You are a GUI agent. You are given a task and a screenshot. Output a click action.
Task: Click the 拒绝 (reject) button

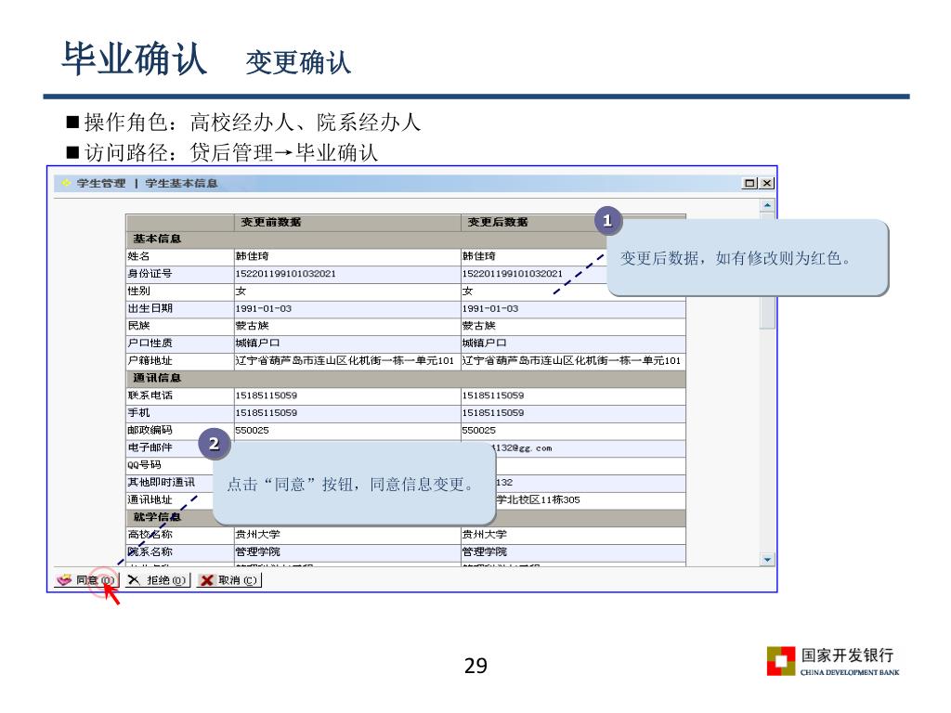[x=158, y=580]
